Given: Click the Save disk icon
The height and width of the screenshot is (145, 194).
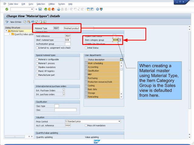Looking at the screenshot, I should [40, 9].
